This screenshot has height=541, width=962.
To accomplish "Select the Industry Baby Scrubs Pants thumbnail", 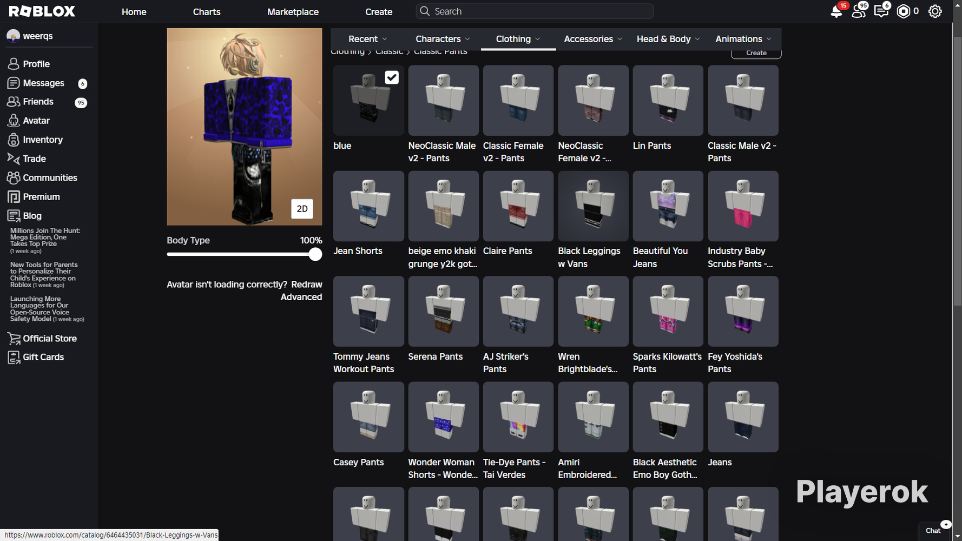I will tap(743, 206).
